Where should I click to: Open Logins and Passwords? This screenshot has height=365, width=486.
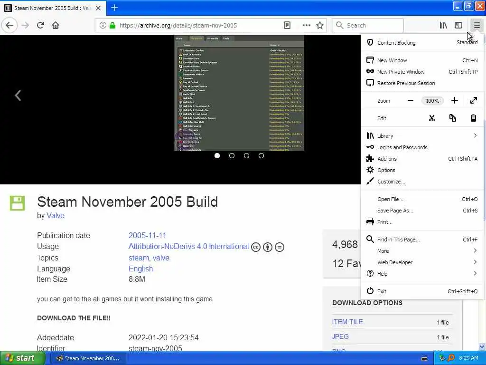[422, 147]
